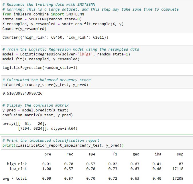The height and width of the screenshot is (184, 193).
Task: Click the fit_resample(X, y) code line
Action: 63,24
